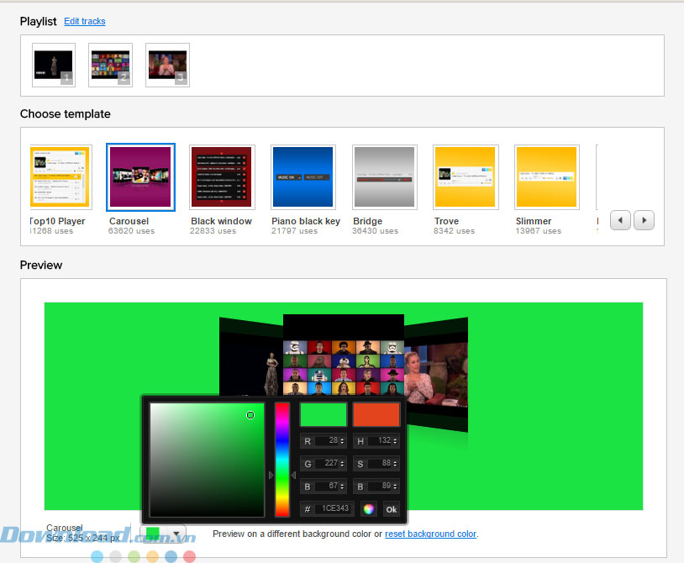
Task: Open the third playlist track thumbnail
Action: 167,66
